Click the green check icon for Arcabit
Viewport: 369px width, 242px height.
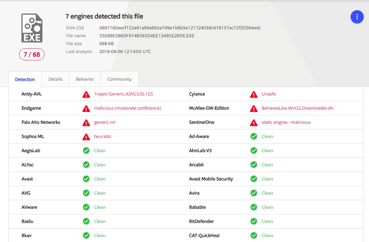coord(254,165)
